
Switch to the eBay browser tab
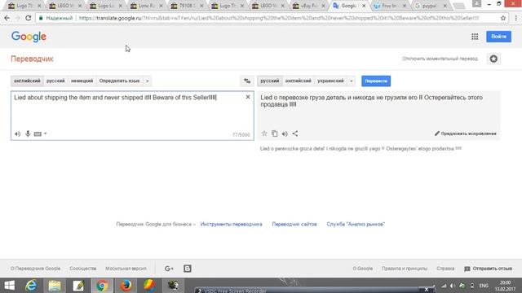310,6
